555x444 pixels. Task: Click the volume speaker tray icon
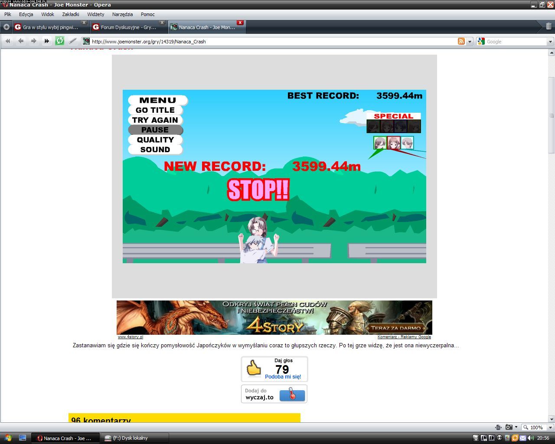click(x=531, y=438)
